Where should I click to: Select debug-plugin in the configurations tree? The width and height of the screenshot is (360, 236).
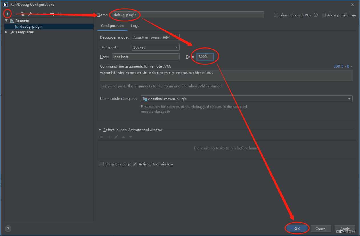pos(49,26)
